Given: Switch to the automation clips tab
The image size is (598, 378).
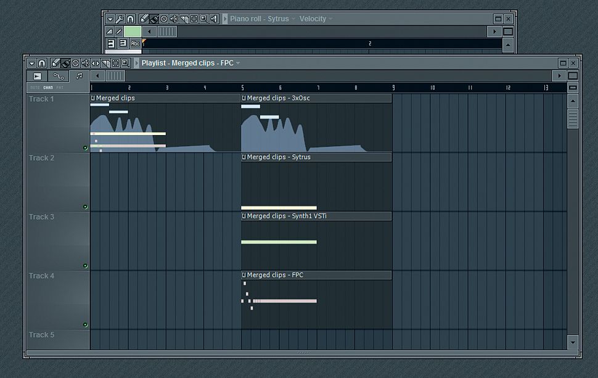Looking at the screenshot, I should point(59,76).
